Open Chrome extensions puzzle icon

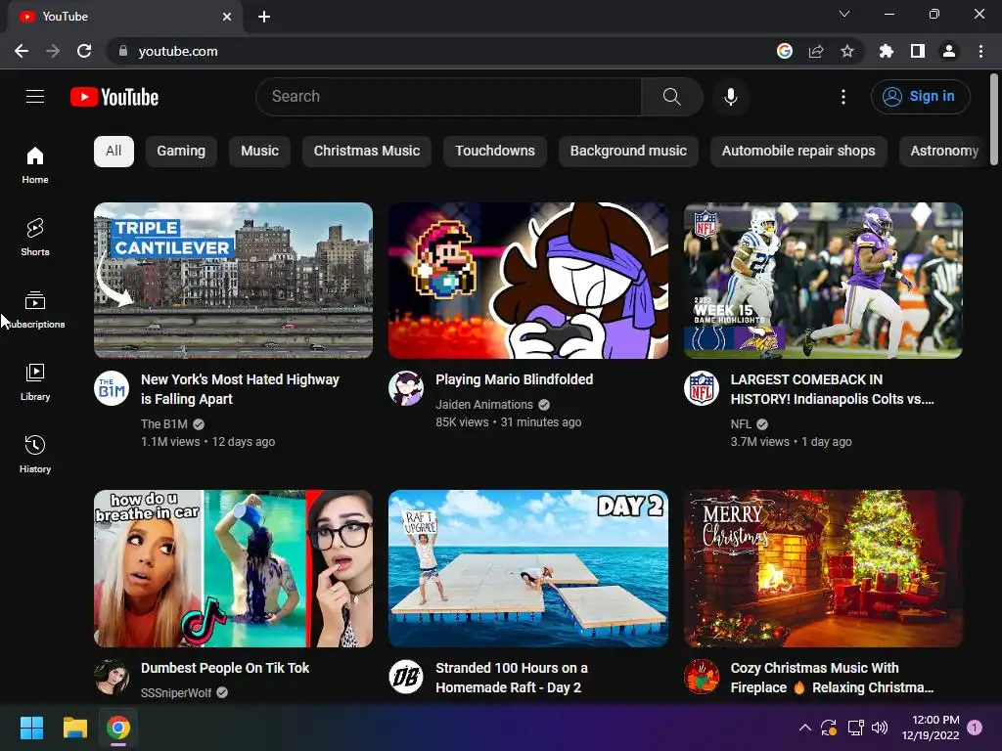pos(887,51)
